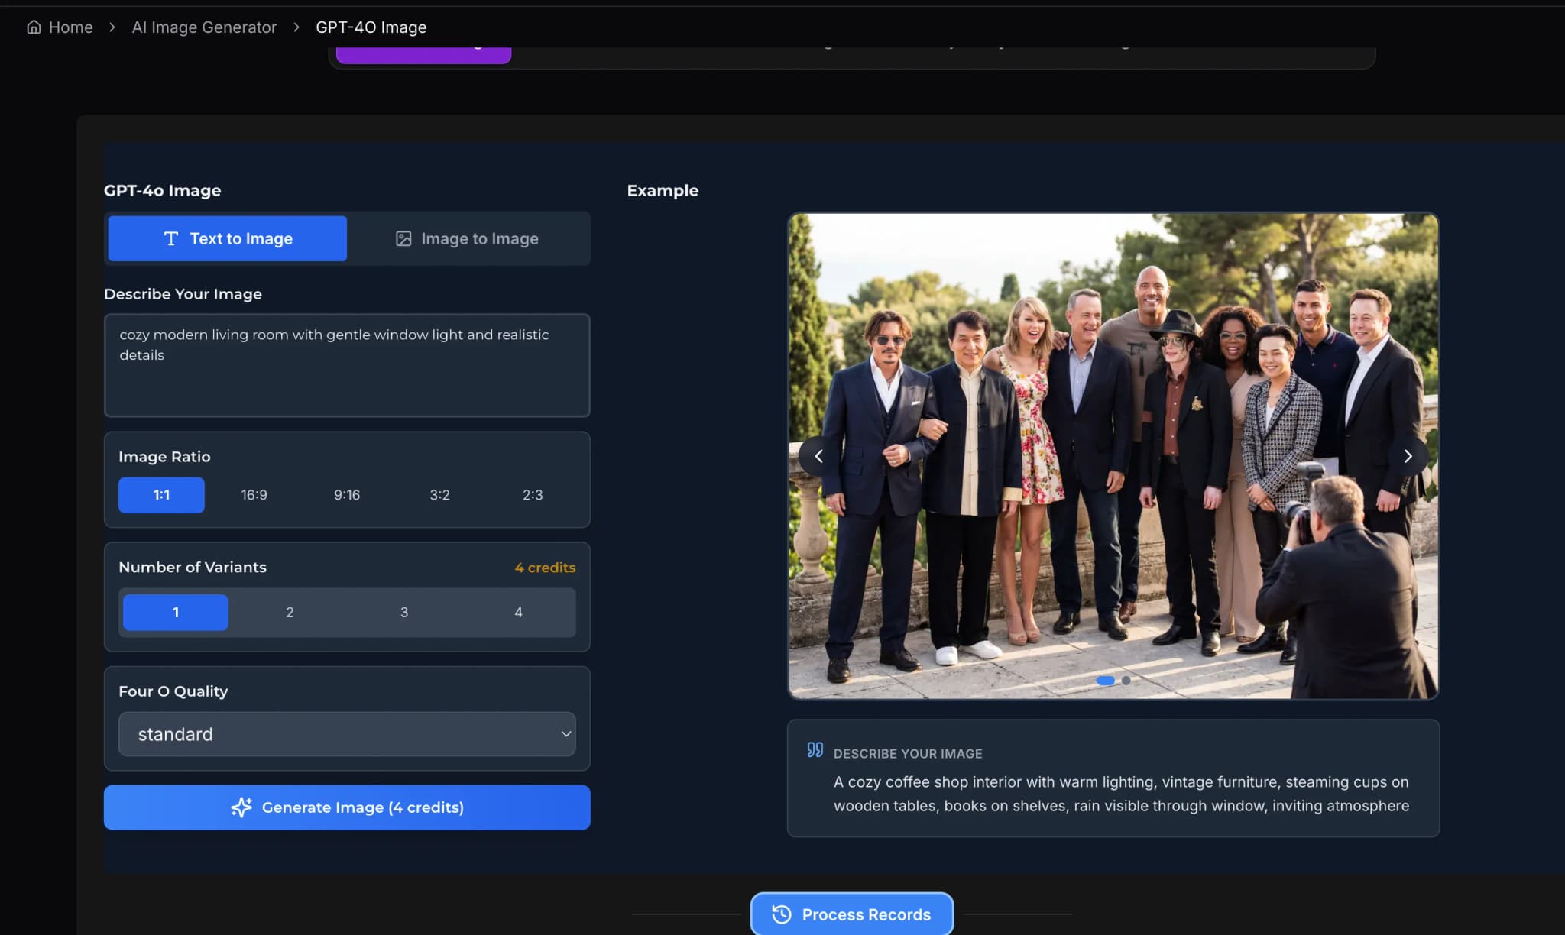Open AI Image Generator breadcrumb link

204,27
